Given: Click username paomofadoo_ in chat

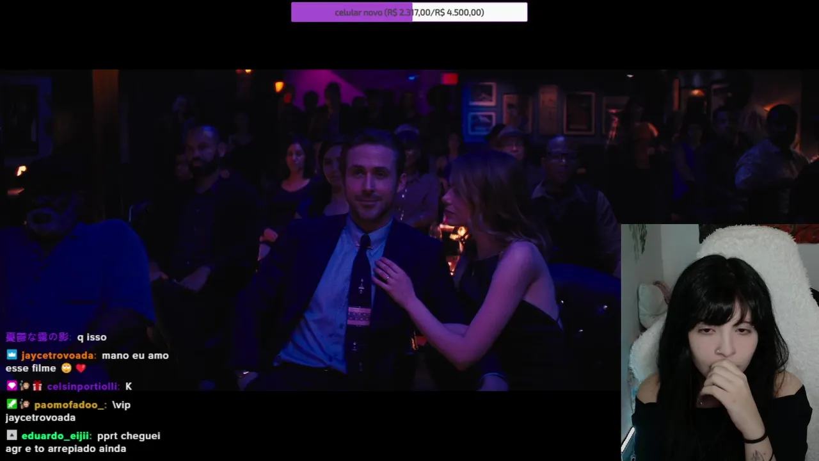Looking at the screenshot, I should (x=70, y=405).
